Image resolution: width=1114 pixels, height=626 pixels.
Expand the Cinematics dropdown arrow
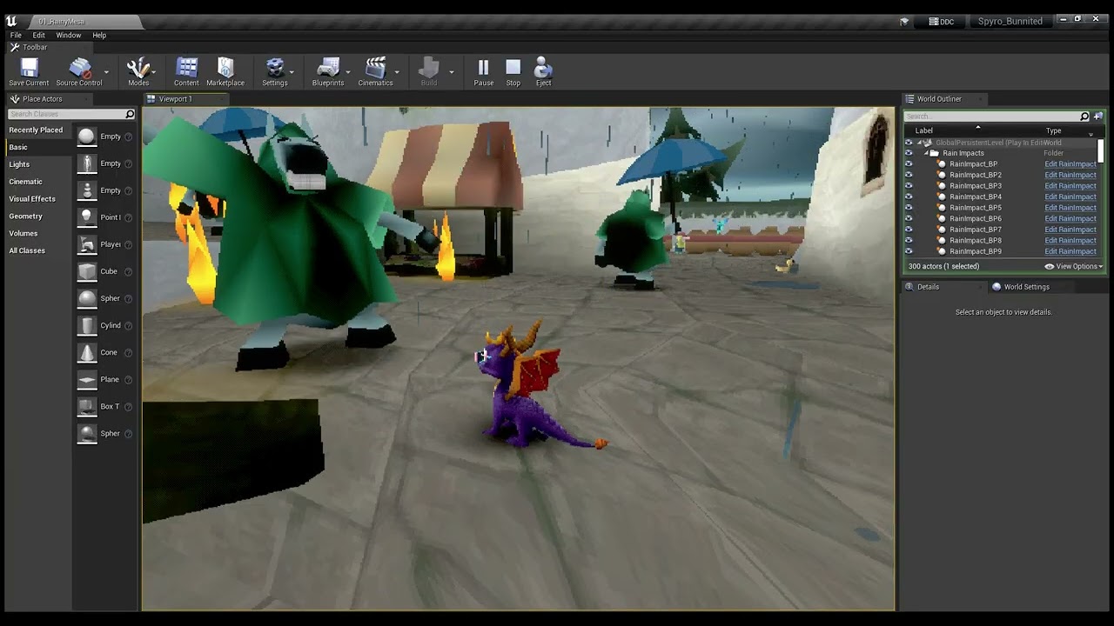click(x=398, y=72)
